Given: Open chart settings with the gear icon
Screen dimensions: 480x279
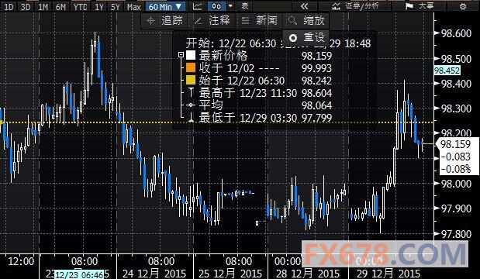Looking at the screenshot, I should (463, 6).
